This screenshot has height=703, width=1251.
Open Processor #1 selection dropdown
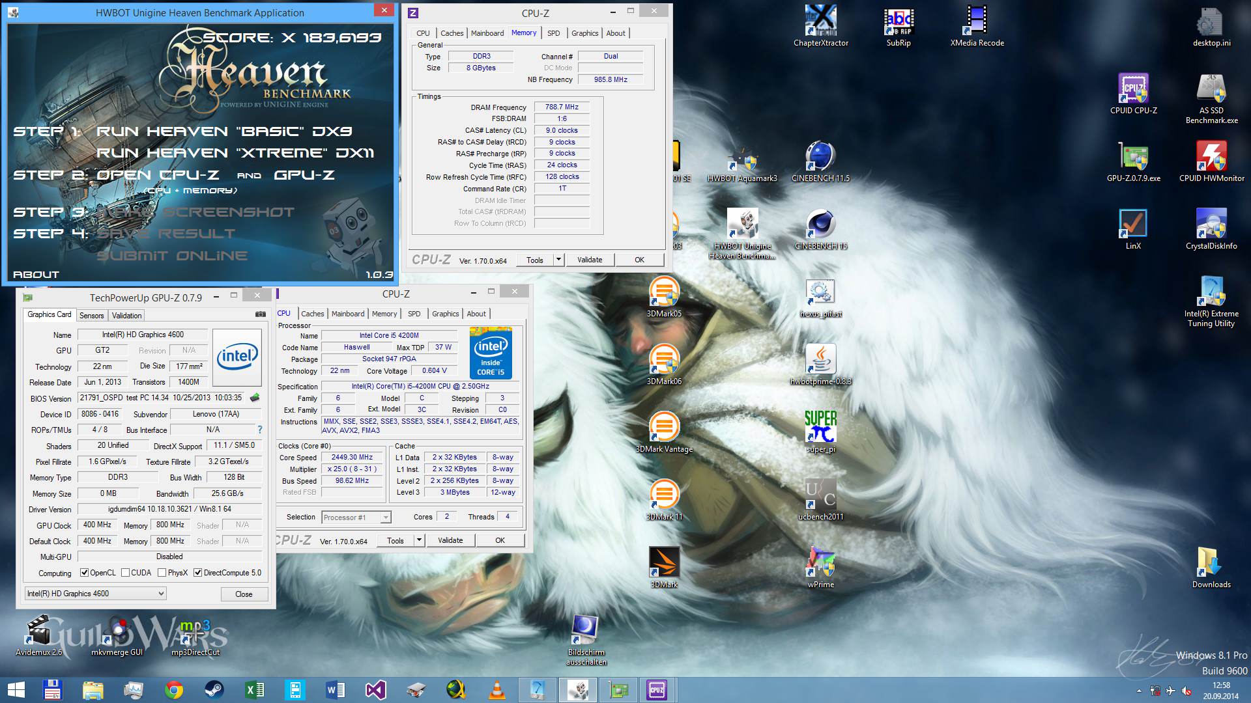[x=356, y=517]
